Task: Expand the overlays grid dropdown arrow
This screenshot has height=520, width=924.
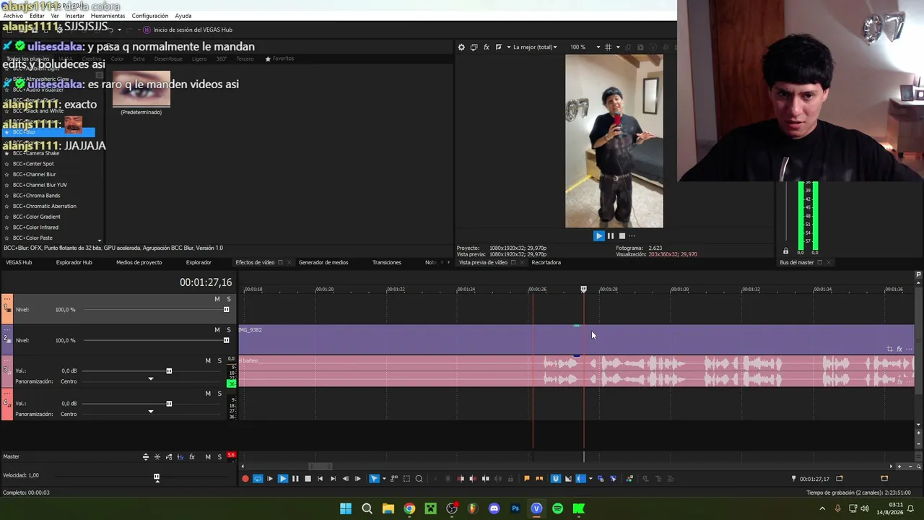Action: 617,48
